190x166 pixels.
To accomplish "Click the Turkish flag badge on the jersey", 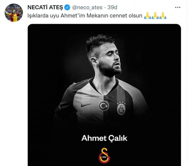I will click(x=104, y=106).
